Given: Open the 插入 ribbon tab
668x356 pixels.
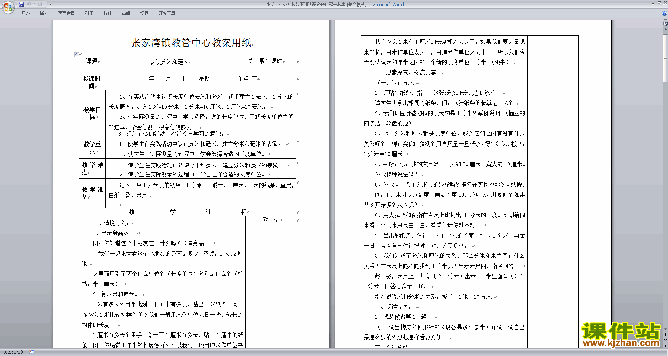Looking at the screenshot, I should 43,14.
